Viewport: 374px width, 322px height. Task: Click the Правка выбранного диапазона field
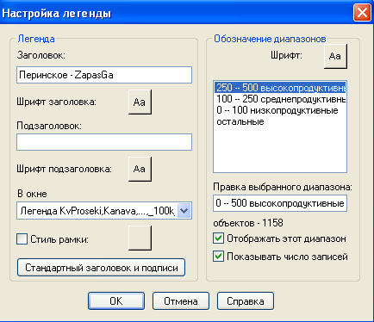[280, 203]
